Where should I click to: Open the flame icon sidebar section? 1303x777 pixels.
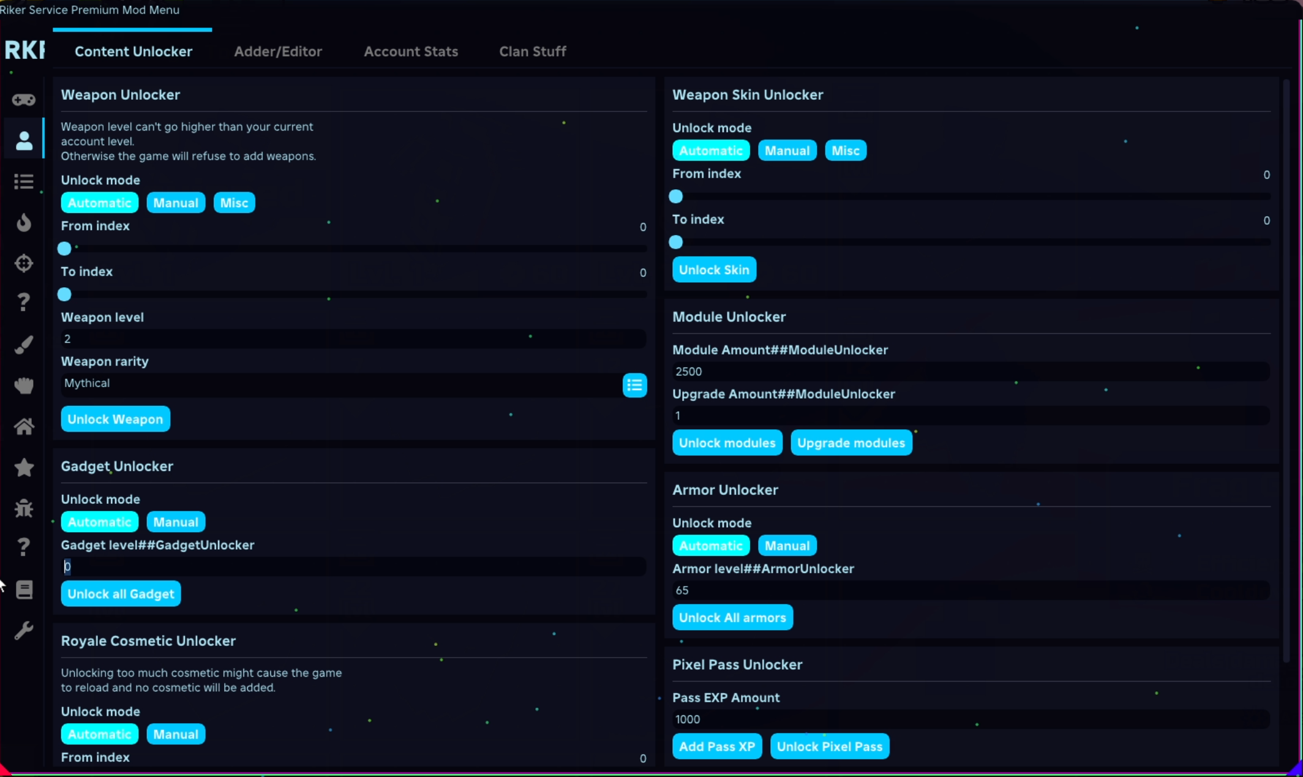24,222
